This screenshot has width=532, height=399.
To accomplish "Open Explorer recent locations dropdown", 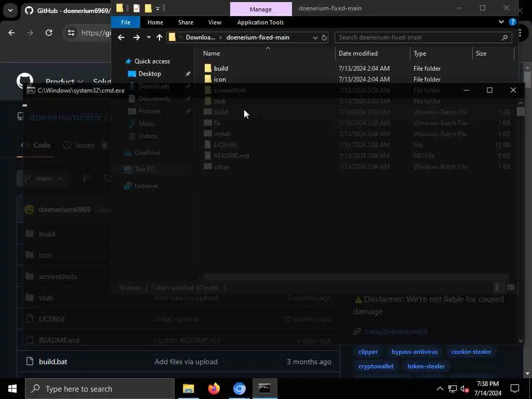I will click(149, 37).
